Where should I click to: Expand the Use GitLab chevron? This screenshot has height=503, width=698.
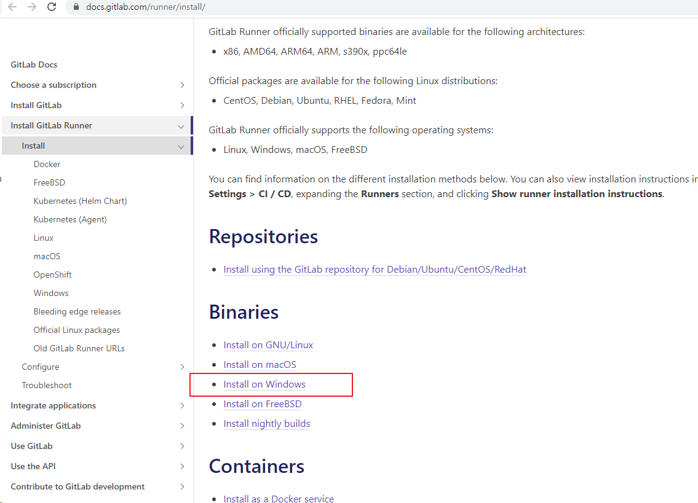(182, 446)
